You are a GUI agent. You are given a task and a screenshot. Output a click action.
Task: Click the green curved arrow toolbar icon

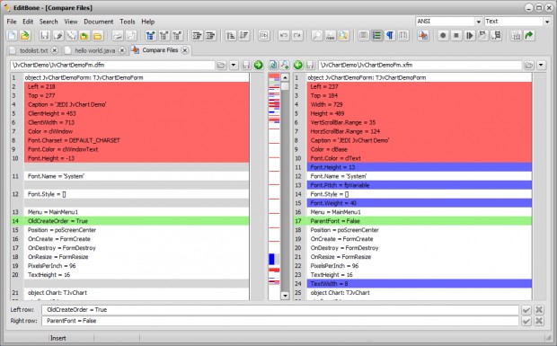pyautogui.click(x=529, y=36)
